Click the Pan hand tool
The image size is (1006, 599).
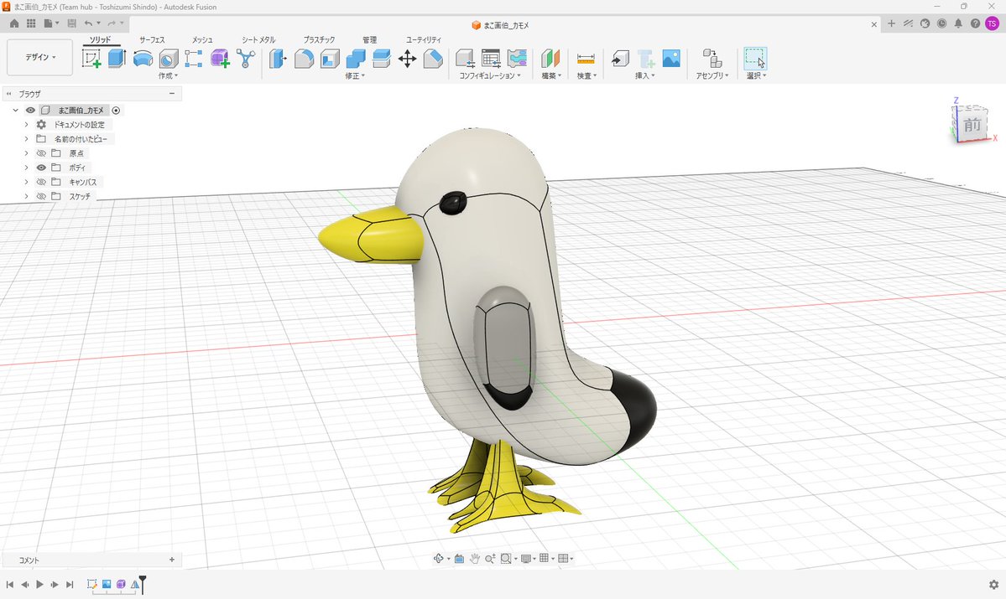tap(474, 559)
